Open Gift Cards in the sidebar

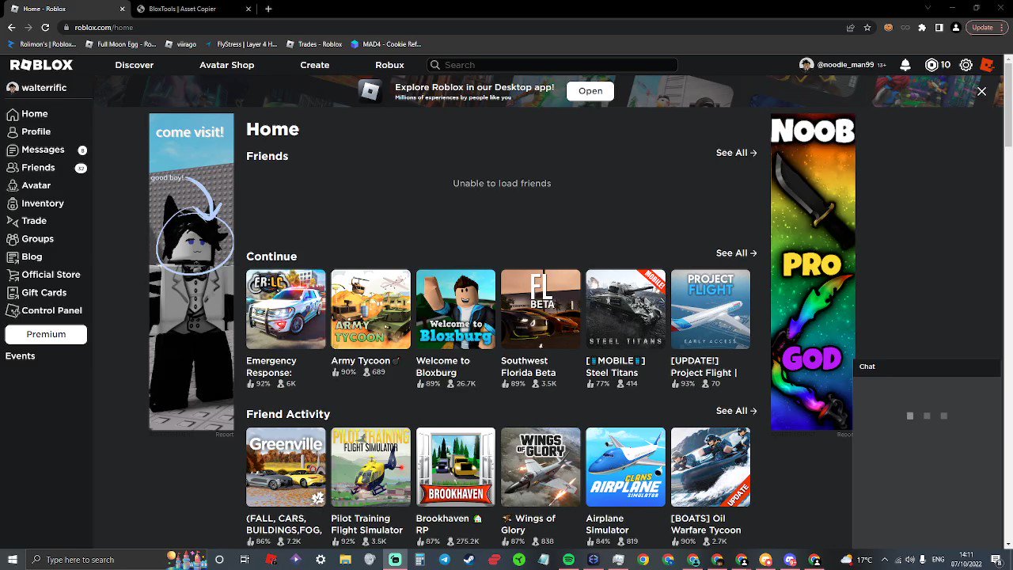(36, 293)
